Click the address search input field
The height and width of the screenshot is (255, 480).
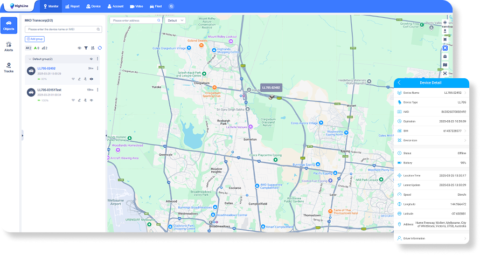pyautogui.click(x=133, y=20)
